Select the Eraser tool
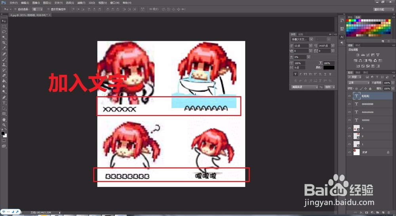The width and height of the screenshot is (396, 216). [4, 76]
